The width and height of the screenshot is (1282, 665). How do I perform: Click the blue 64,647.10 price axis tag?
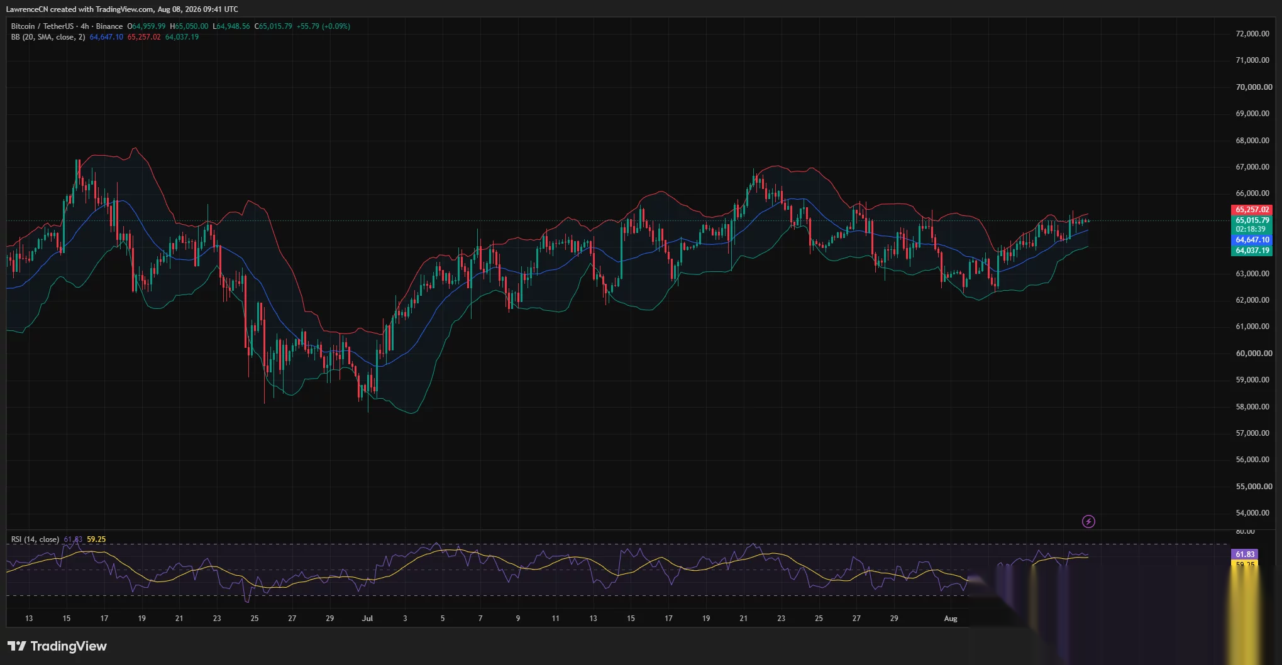[1251, 240]
